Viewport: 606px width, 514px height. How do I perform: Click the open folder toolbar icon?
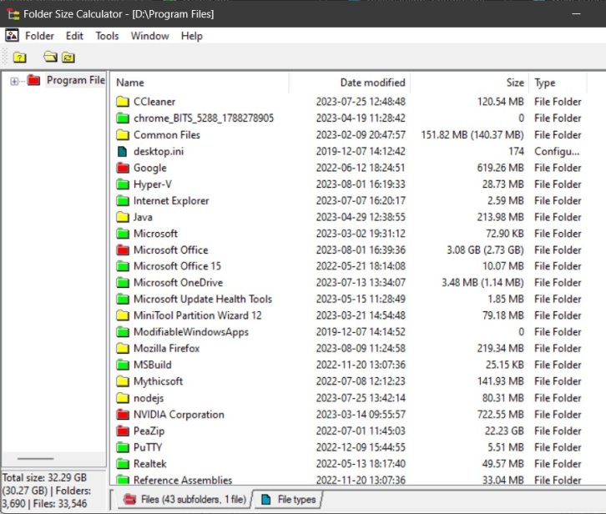coord(50,58)
